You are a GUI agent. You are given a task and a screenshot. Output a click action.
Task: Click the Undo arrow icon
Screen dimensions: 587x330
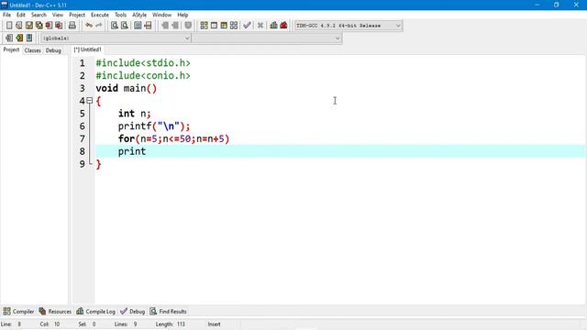point(89,26)
